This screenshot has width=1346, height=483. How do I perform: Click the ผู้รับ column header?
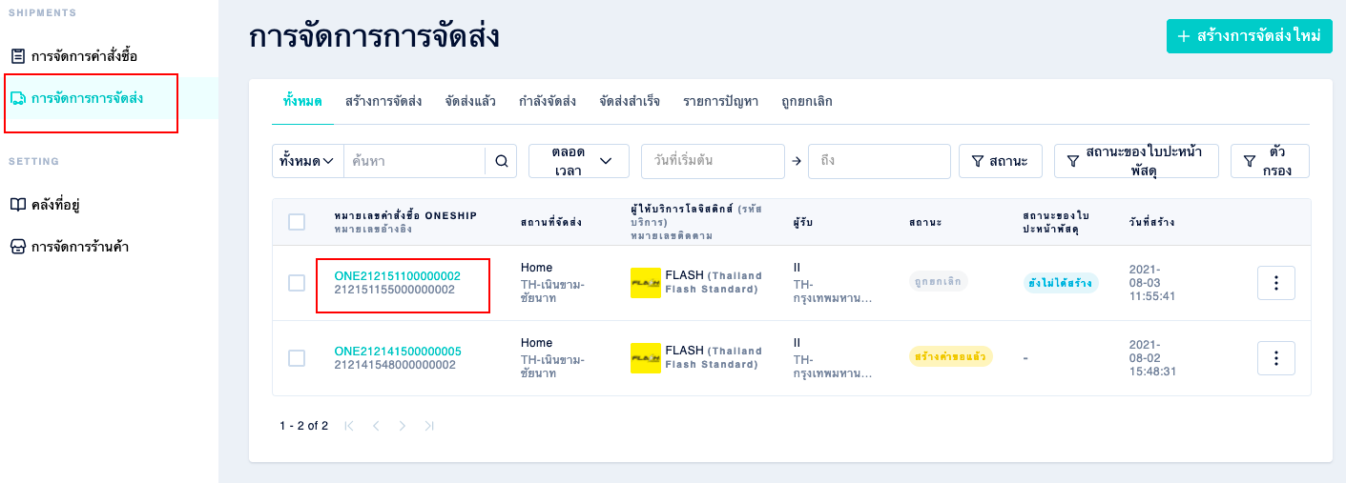click(x=802, y=222)
